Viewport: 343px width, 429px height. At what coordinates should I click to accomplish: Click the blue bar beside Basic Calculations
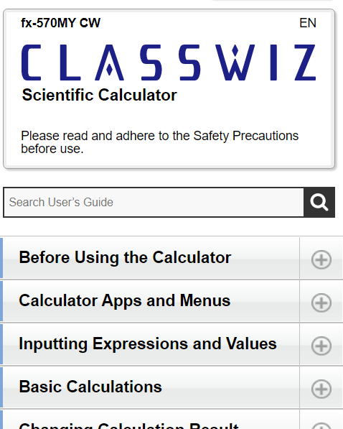pyautogui.click(x=1, y=387)
